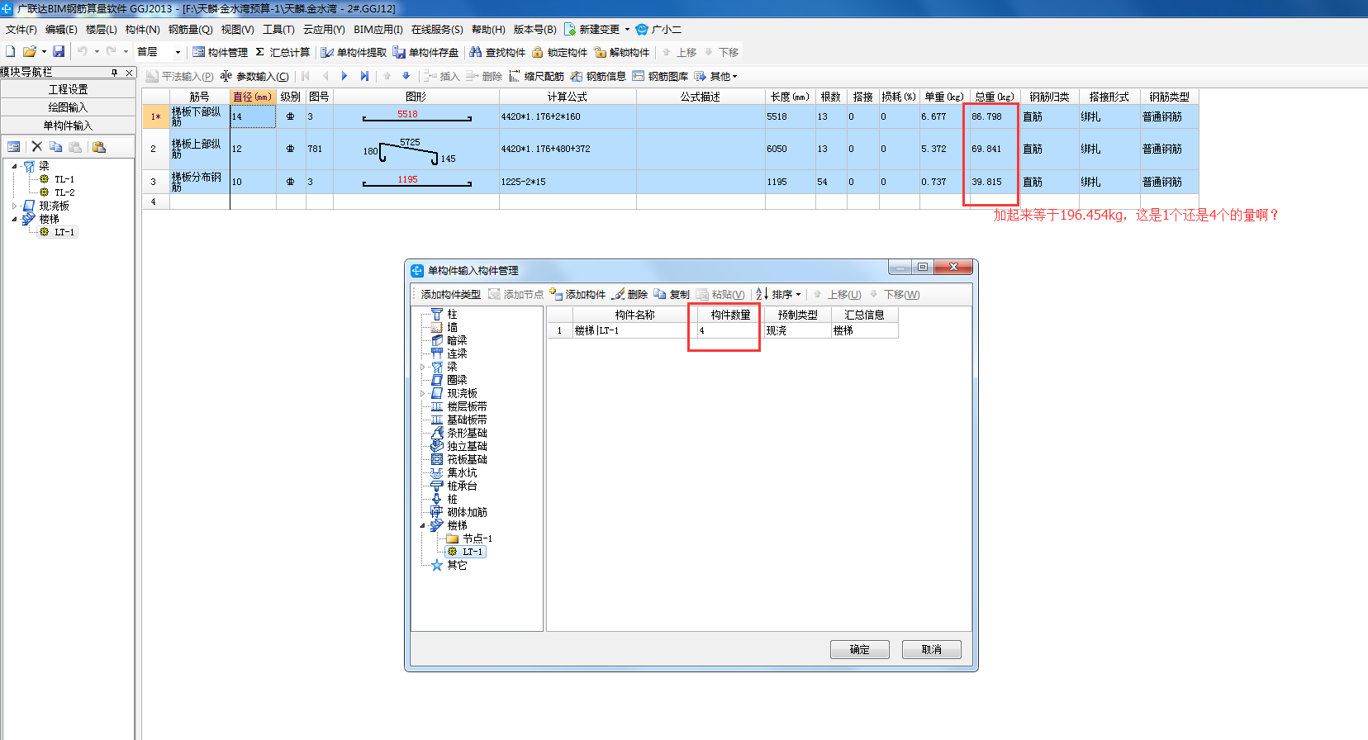The width and height of the screenshot is (1368, 740).
Task: Open 钢筋图库 tool
Action: [660, 76]
